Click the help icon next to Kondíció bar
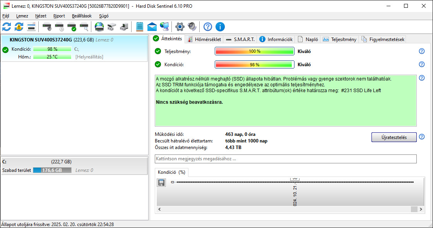The width and height of the screenshot is (433, 228). (422, 64)
